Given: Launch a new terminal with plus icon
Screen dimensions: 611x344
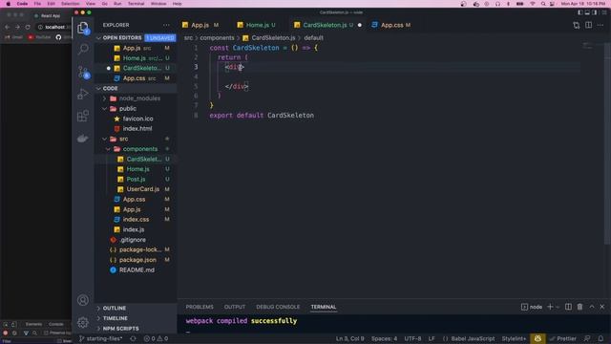Looking at the screenshot, I should click(x=550, y=307).
